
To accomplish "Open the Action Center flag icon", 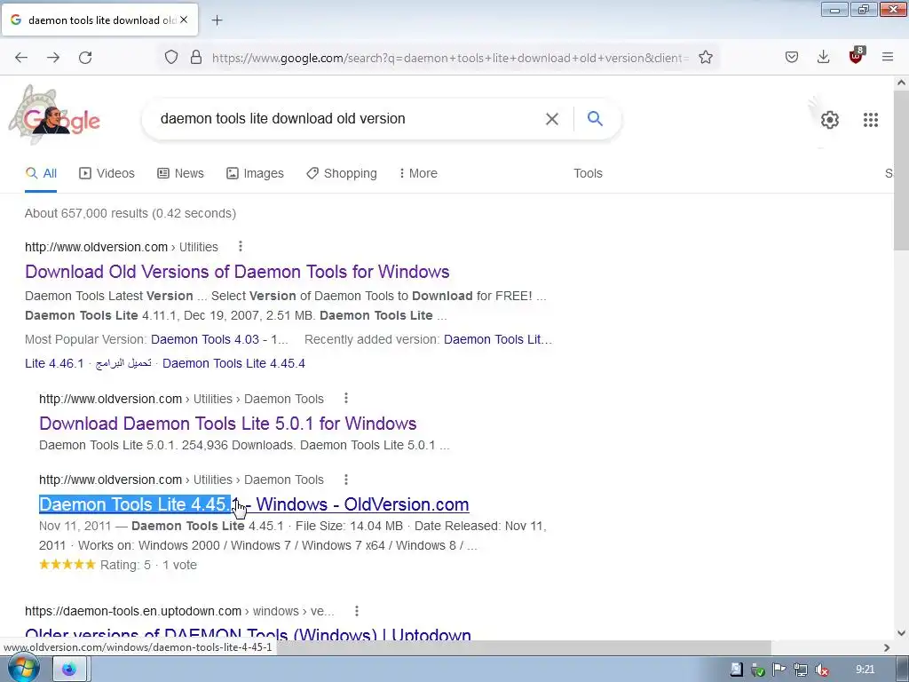I will 779,670.
